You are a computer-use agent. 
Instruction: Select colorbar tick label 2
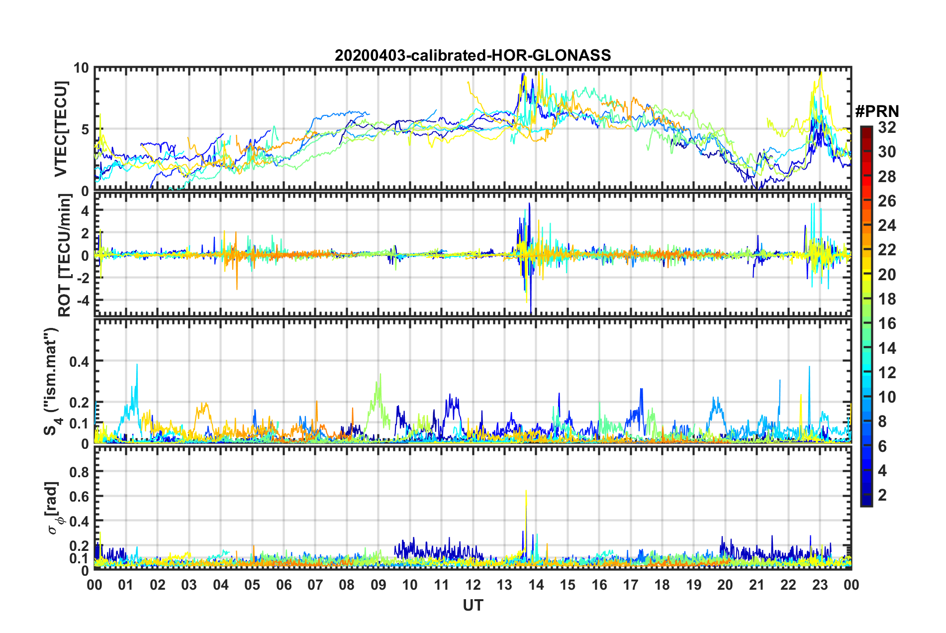pyautogui.click(x=882, y=495)
